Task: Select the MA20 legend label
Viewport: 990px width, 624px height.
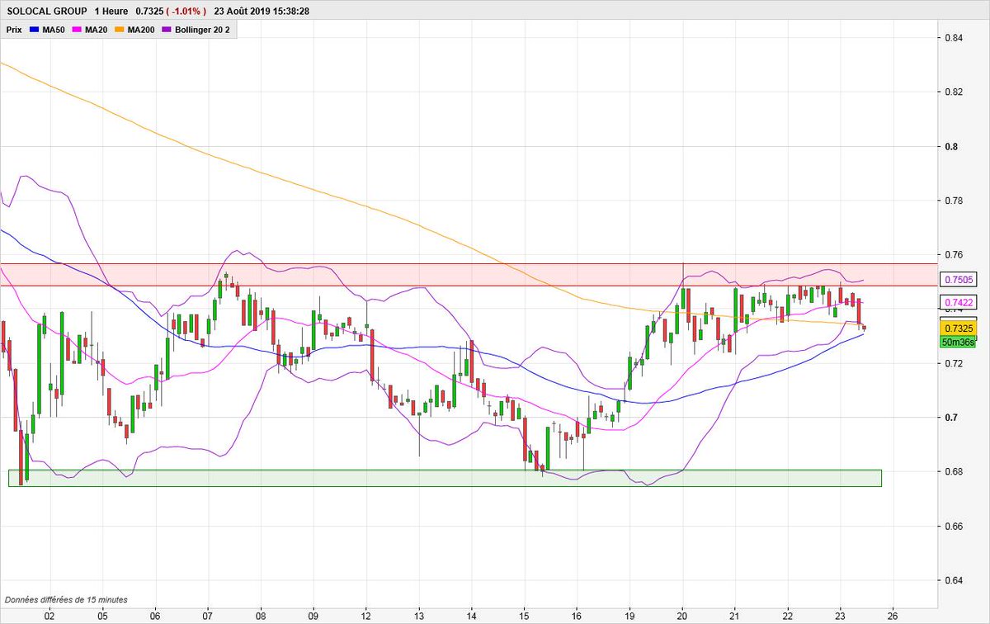Action: pyautogui.click(x=98, y=28)
